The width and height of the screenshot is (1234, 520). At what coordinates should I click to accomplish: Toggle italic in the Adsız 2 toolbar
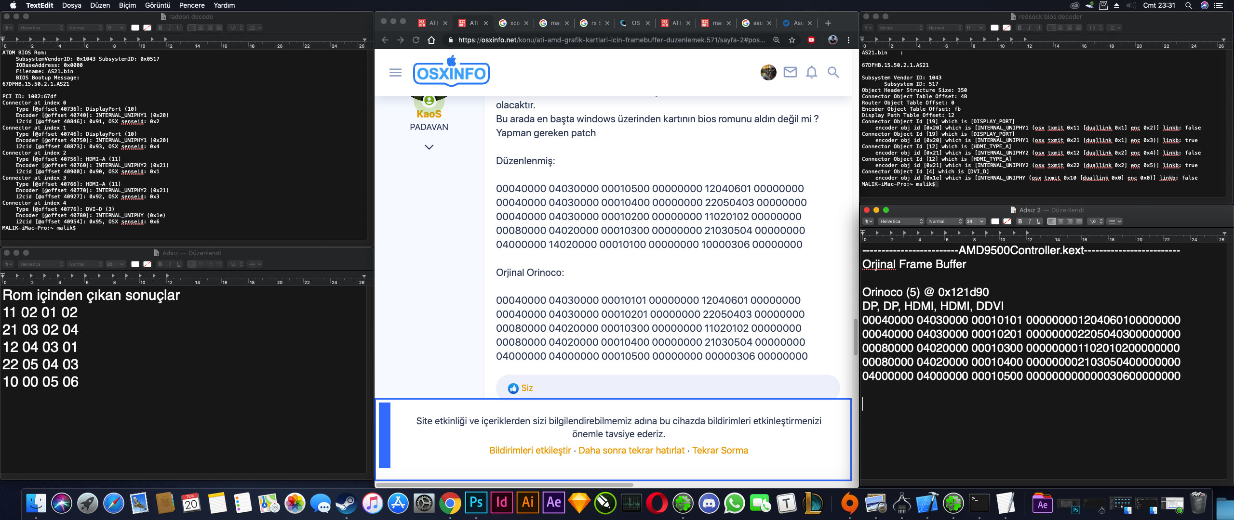(x=1029, y=221)
